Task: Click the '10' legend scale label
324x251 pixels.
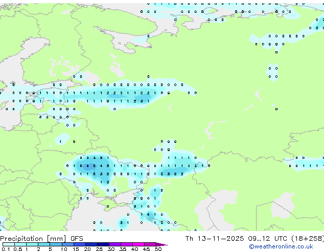Action: coord(64,249)
